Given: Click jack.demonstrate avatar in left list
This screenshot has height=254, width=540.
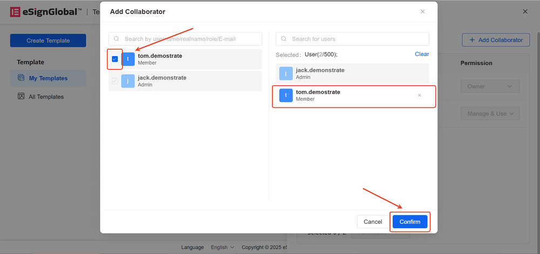Looking at the screenshot, I should (x=128, y=81).
